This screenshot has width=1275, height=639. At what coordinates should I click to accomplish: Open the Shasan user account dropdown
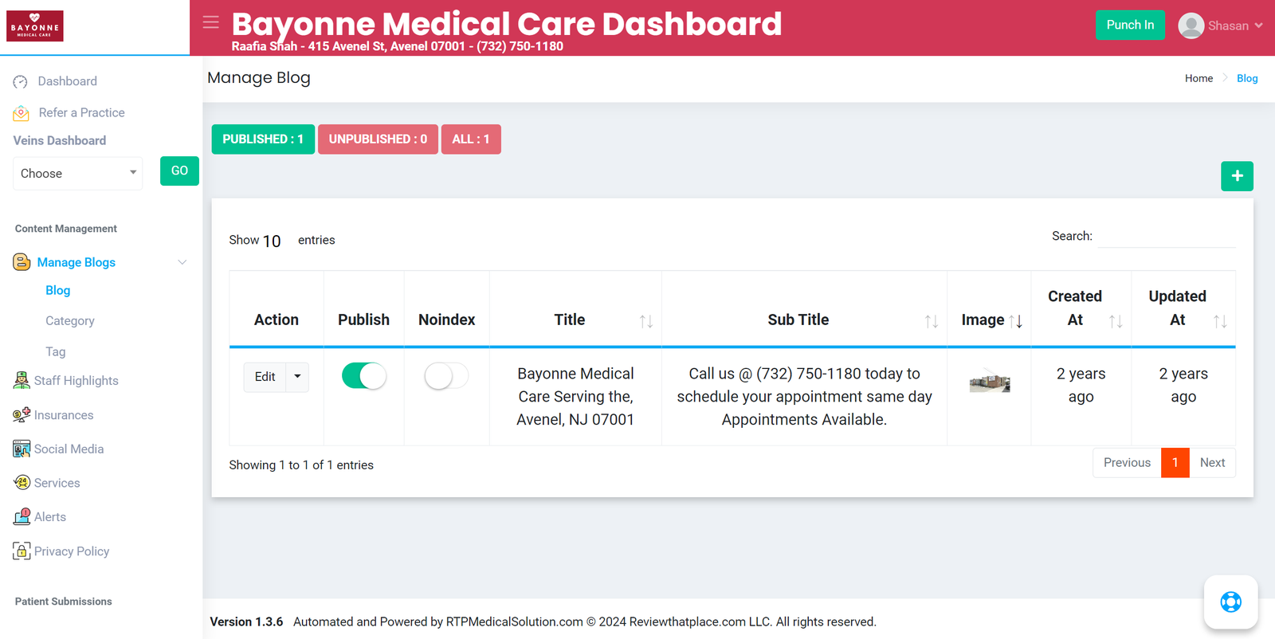1221,25
